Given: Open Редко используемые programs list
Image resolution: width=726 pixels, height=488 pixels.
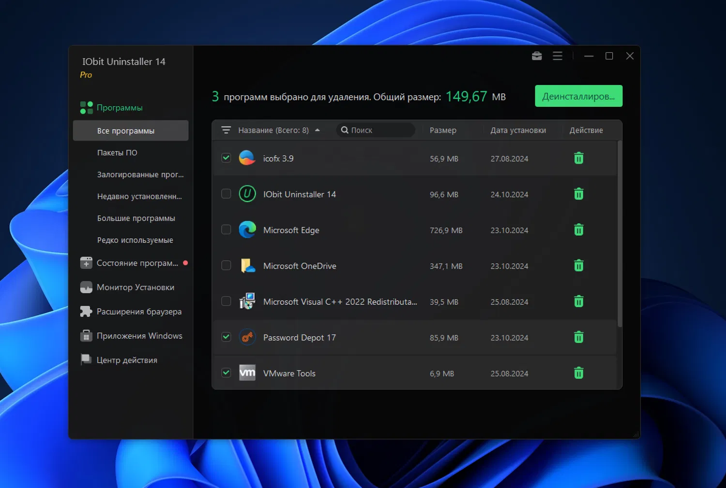Looking at the screenshot, I should click(136, 240).
